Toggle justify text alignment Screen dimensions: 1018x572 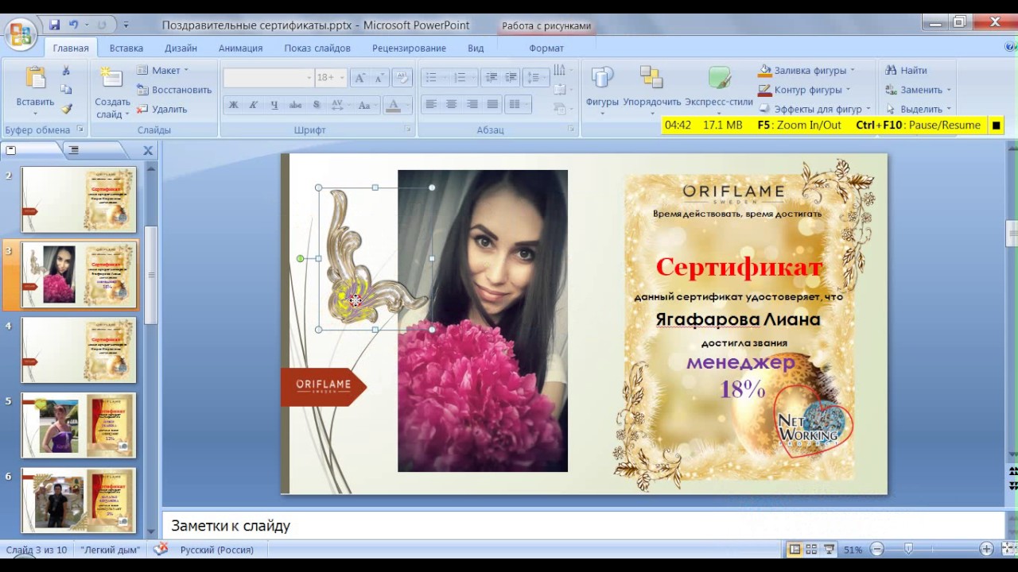493,104
